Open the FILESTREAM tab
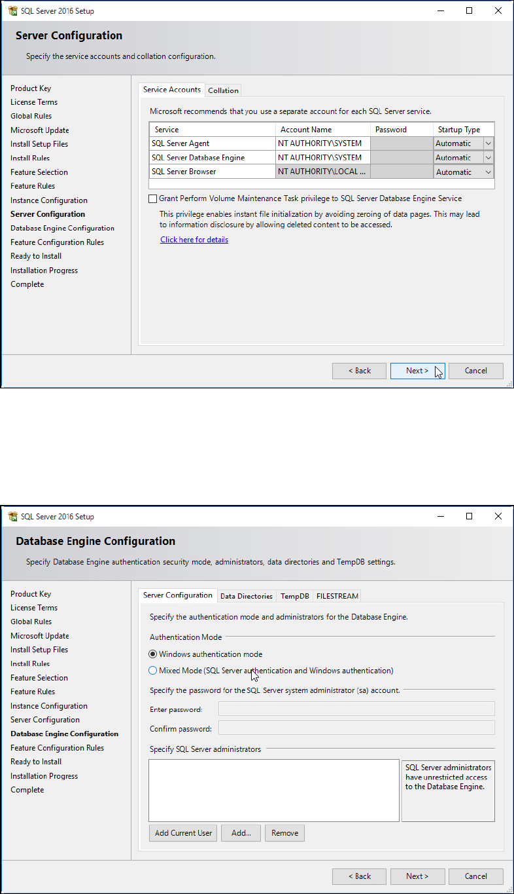Screen dimensions: 514x894 337,596
